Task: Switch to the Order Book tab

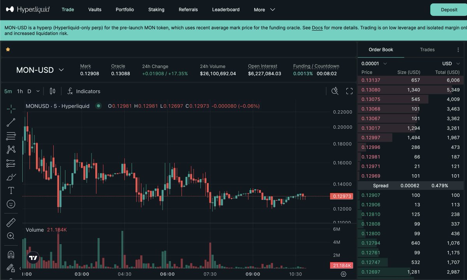Action: click(x=381, y=49)
